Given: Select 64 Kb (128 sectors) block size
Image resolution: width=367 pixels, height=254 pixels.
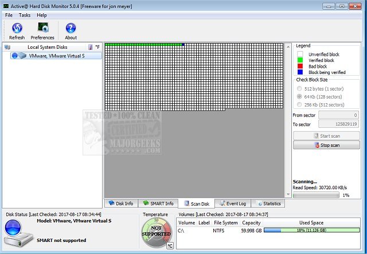Looking at the screenshot, I should click(x=319, y=97).
